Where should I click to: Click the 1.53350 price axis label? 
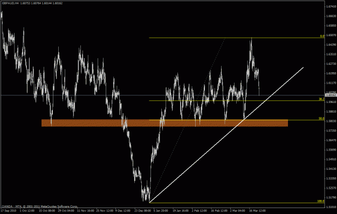click(x=331, y=178)
